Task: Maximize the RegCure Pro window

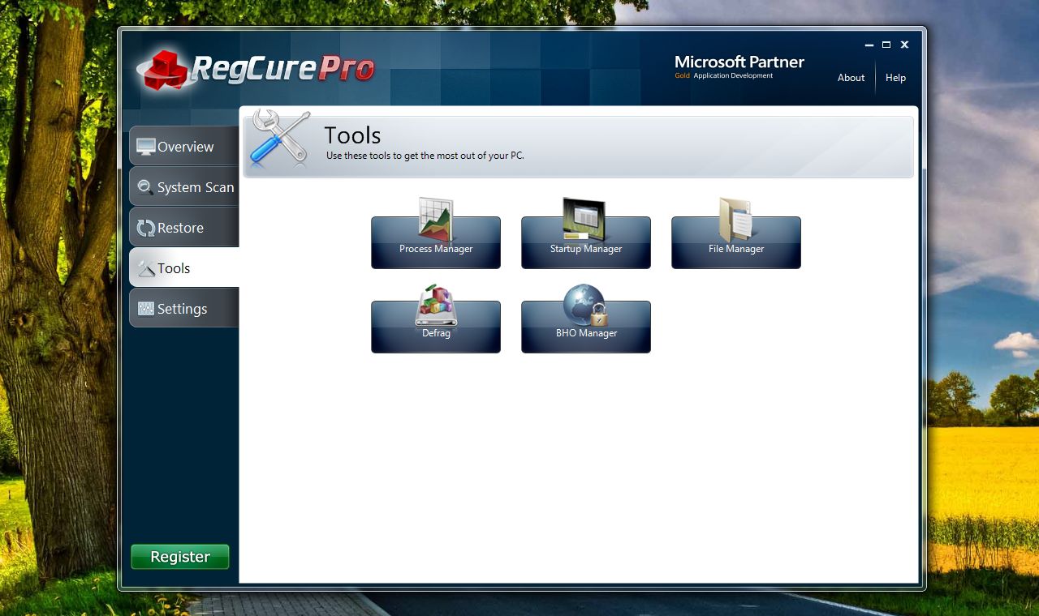Action: click(x=886, y=45)
